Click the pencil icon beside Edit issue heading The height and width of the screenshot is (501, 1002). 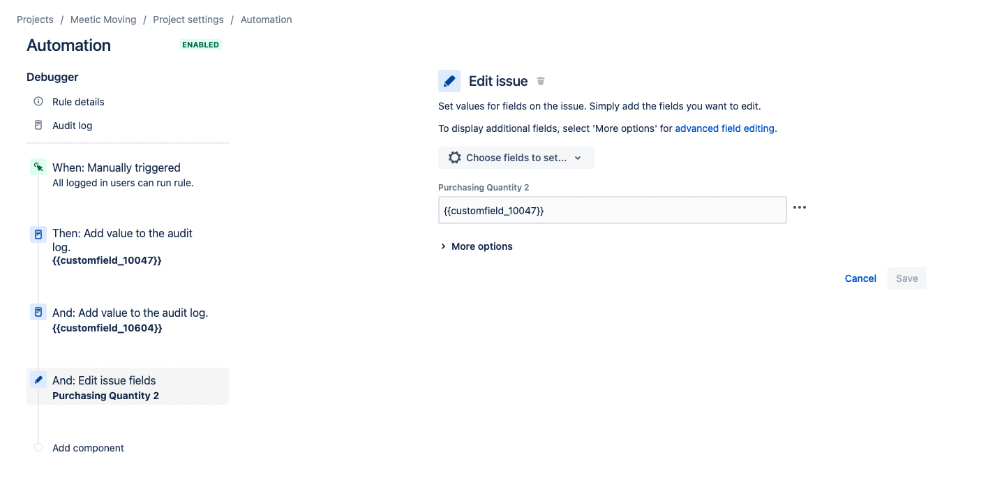pos(449,80)
